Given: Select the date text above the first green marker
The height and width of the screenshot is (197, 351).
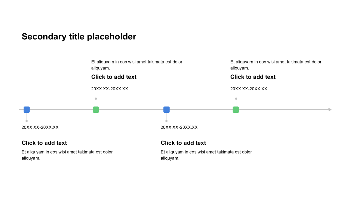Looking at the screenshot, I should 110,89.
